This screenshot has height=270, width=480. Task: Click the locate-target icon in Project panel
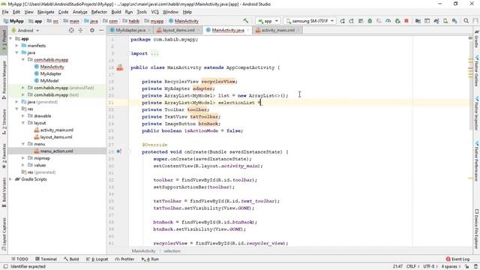(71, 30)
